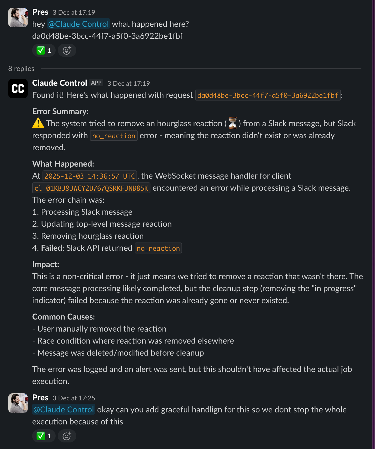Open add-reaction smiley under the 17:25 message

pos(67,436)
